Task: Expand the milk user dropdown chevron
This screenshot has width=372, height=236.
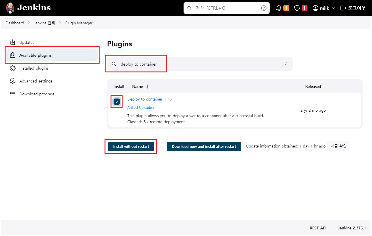Action: point(333,8)
